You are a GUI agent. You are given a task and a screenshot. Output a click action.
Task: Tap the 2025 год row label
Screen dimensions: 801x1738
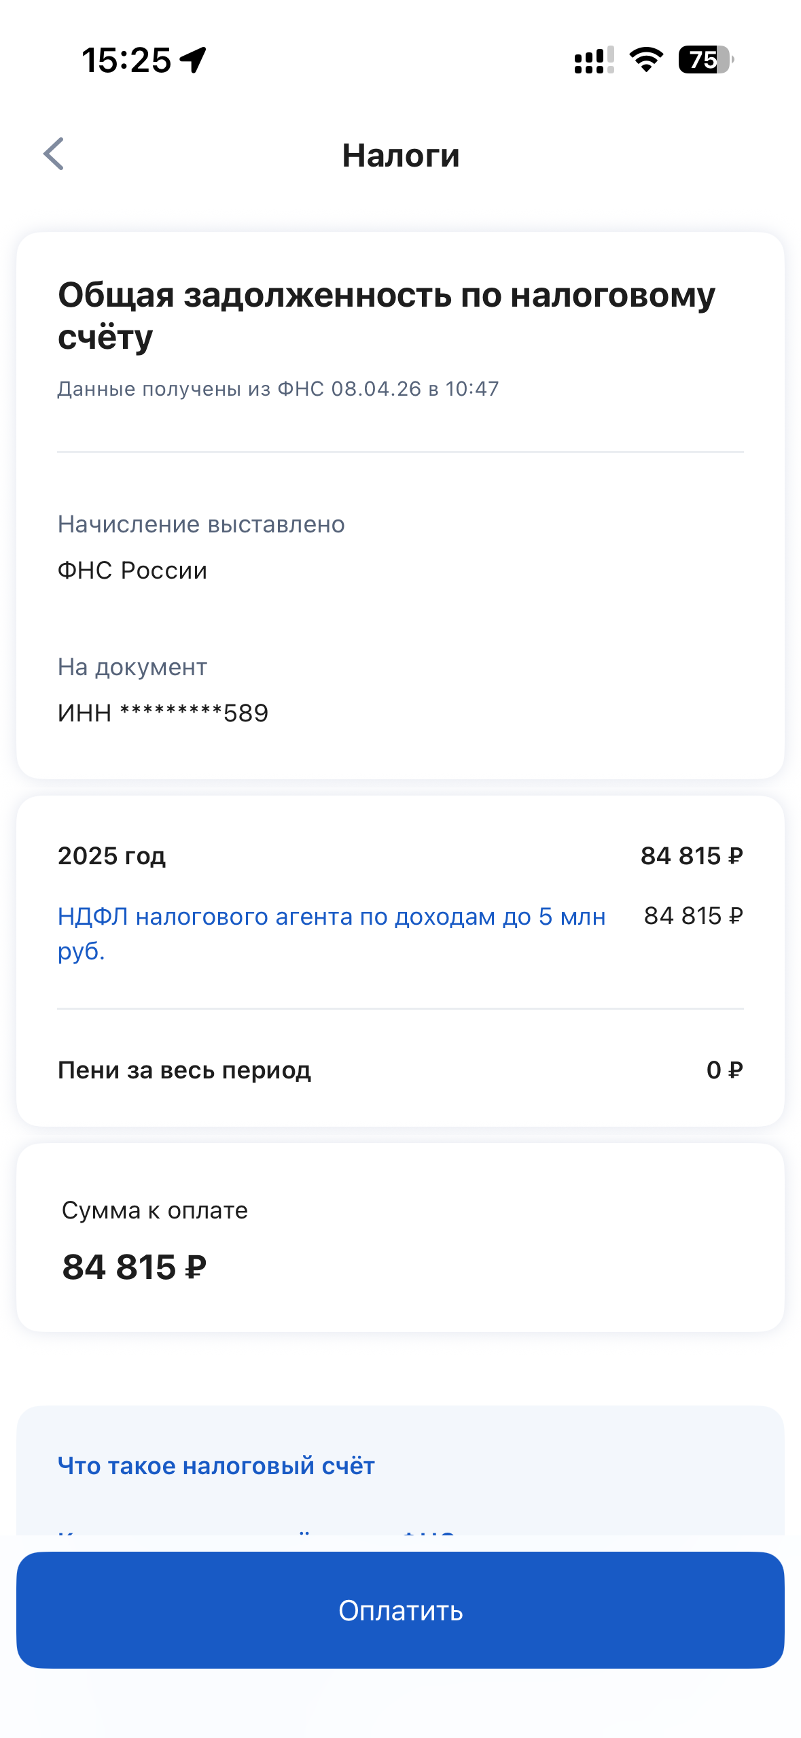click(x=112, y=855)
